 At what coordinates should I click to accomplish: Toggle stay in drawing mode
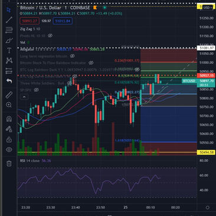[9, 129]
